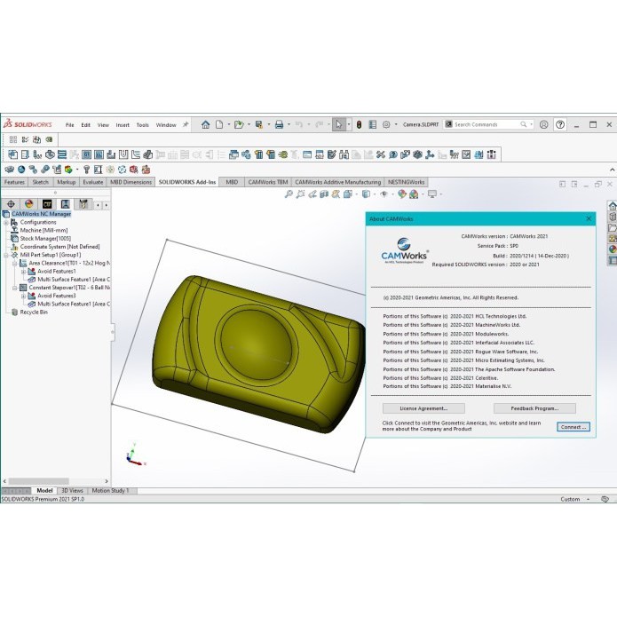Click the Connect button in About dialog
Viewport: 617px width, 617px height.
[573, 427]
